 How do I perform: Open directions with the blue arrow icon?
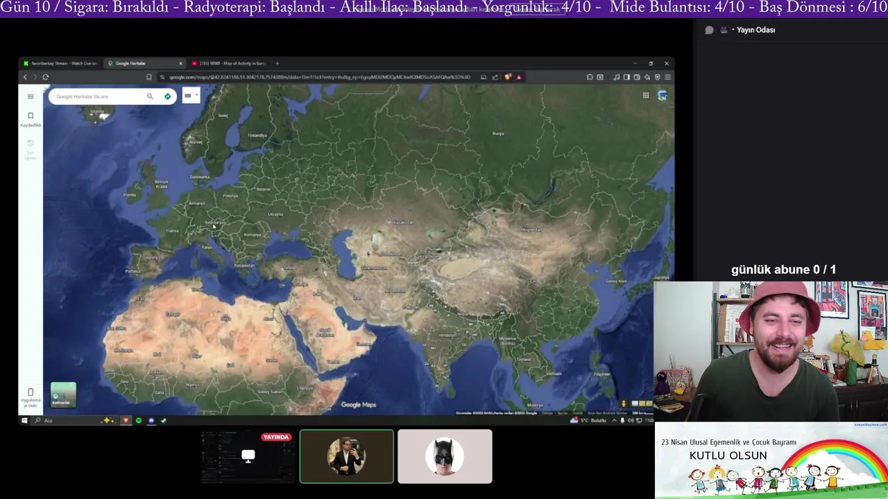(x=168, y=96)
